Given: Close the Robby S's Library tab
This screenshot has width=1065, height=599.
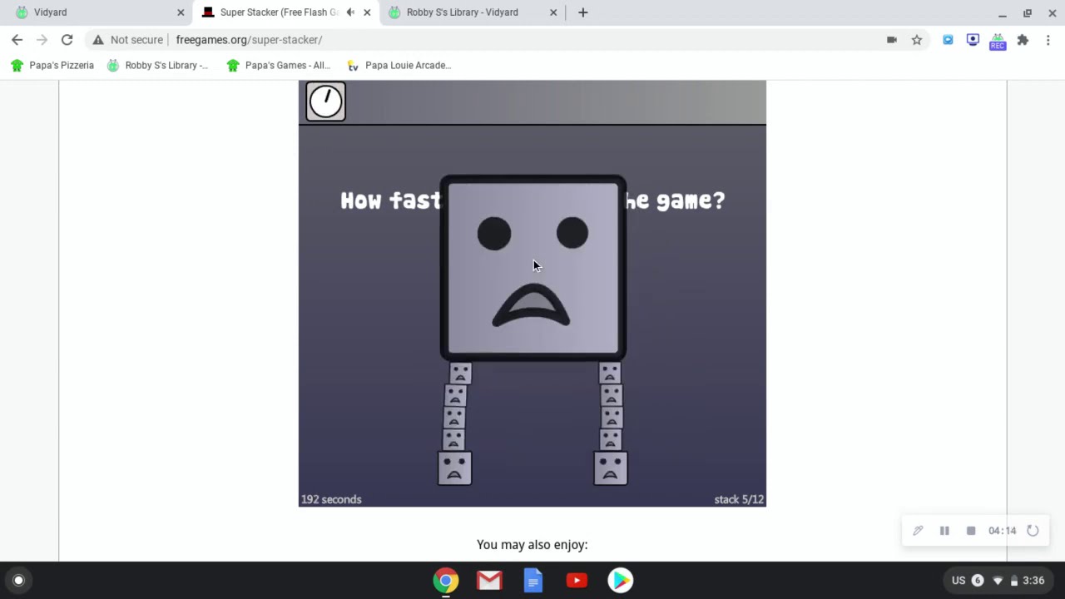Looking at the screenshot, I should point(553,12).
